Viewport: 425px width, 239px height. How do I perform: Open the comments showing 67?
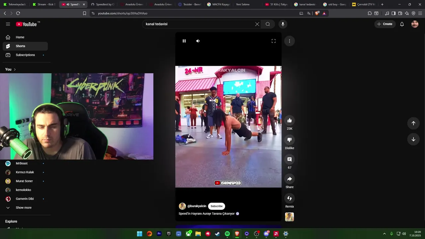tap(290, 159)
